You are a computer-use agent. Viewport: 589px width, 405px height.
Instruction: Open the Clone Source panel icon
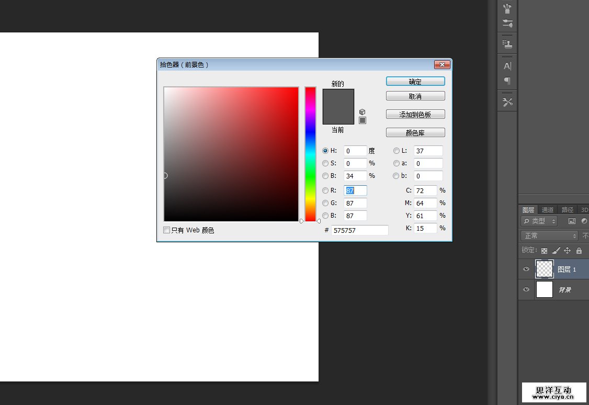coord(507,44)
